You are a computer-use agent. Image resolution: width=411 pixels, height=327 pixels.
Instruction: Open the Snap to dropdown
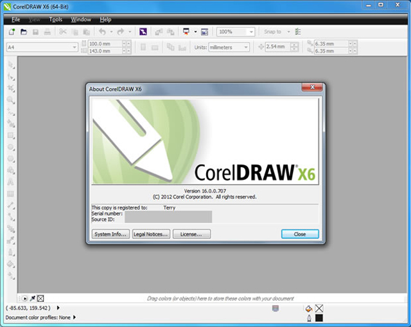288,32
